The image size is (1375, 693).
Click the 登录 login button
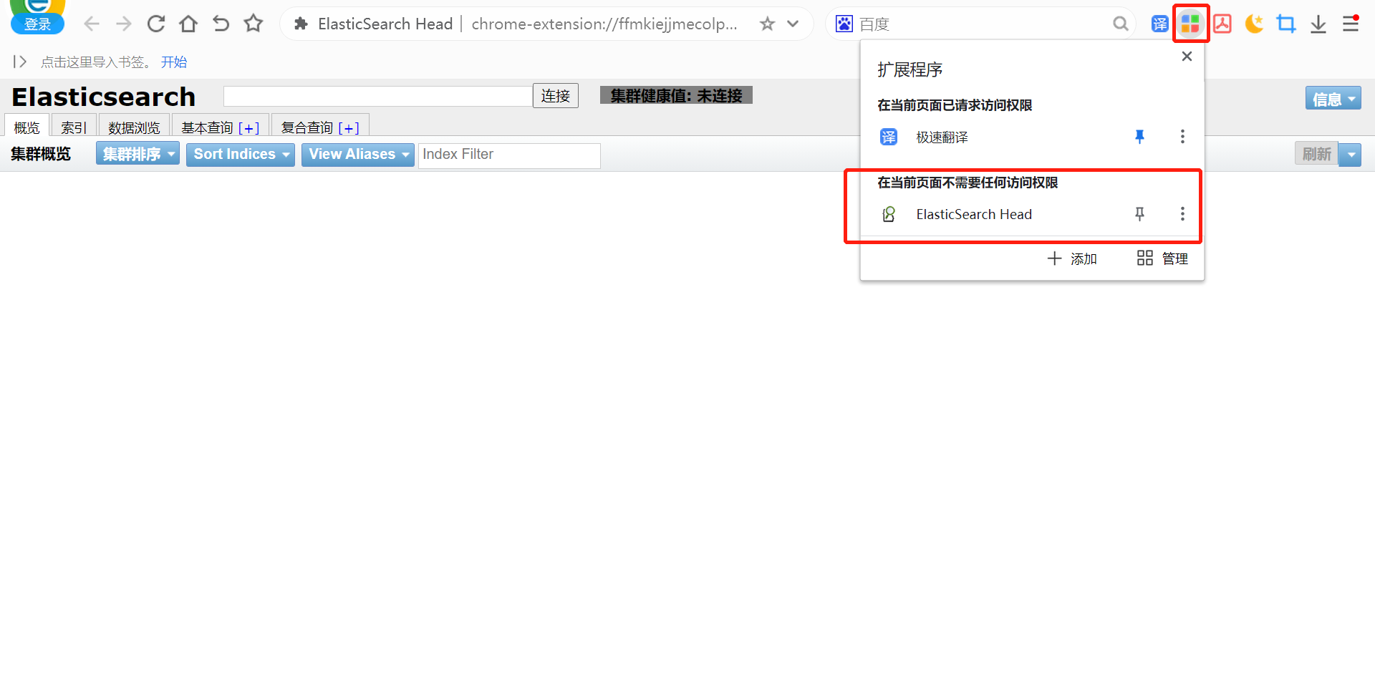[x=37, y=24]
